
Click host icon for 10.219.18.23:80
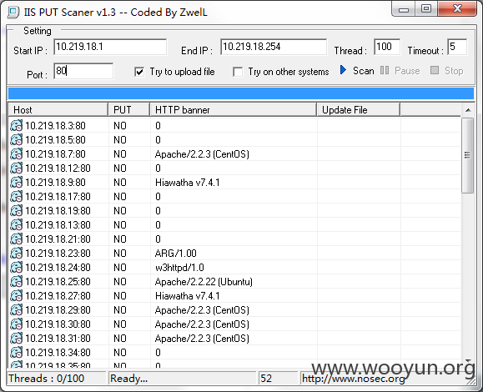[x=17, y=253]
